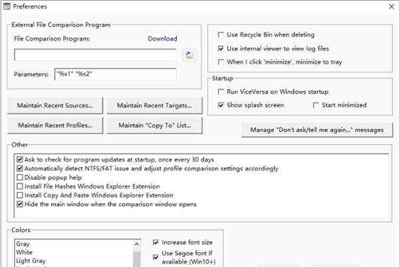Open Maintain Recent Profiles dialog
Screen dimensions: 399x267
(x=55, y=126)
